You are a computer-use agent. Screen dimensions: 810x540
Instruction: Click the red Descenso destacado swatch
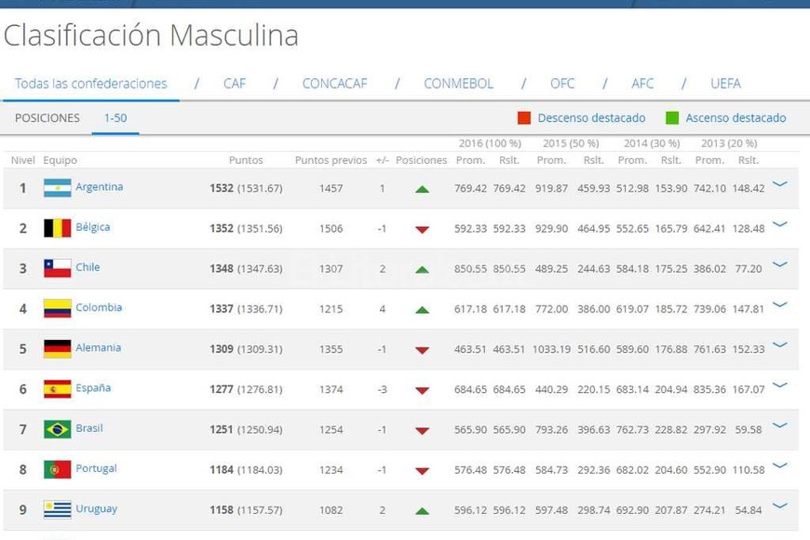[524, 118]
